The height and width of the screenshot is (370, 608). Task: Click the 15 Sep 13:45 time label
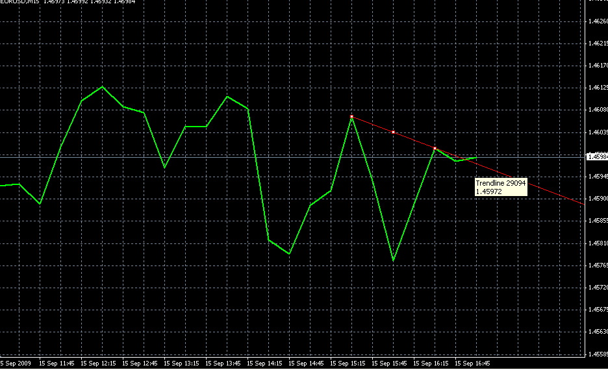223,364
